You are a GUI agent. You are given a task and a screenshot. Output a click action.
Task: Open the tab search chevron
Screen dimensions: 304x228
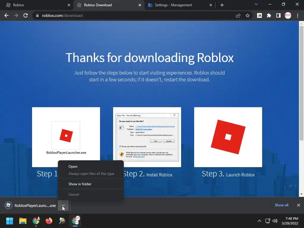tap(256, 4)
